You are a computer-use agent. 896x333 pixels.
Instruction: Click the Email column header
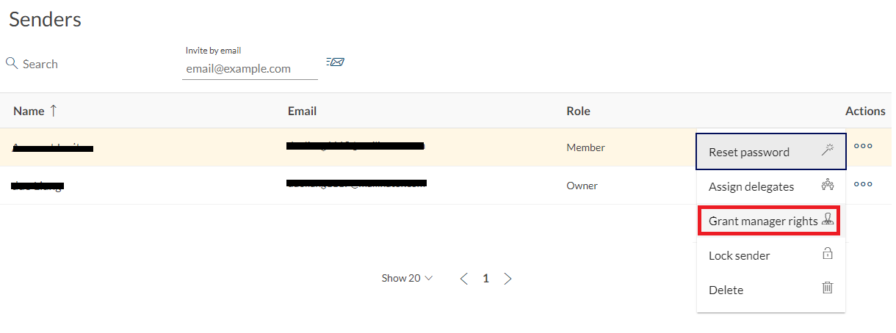click(x=302, y=111)
